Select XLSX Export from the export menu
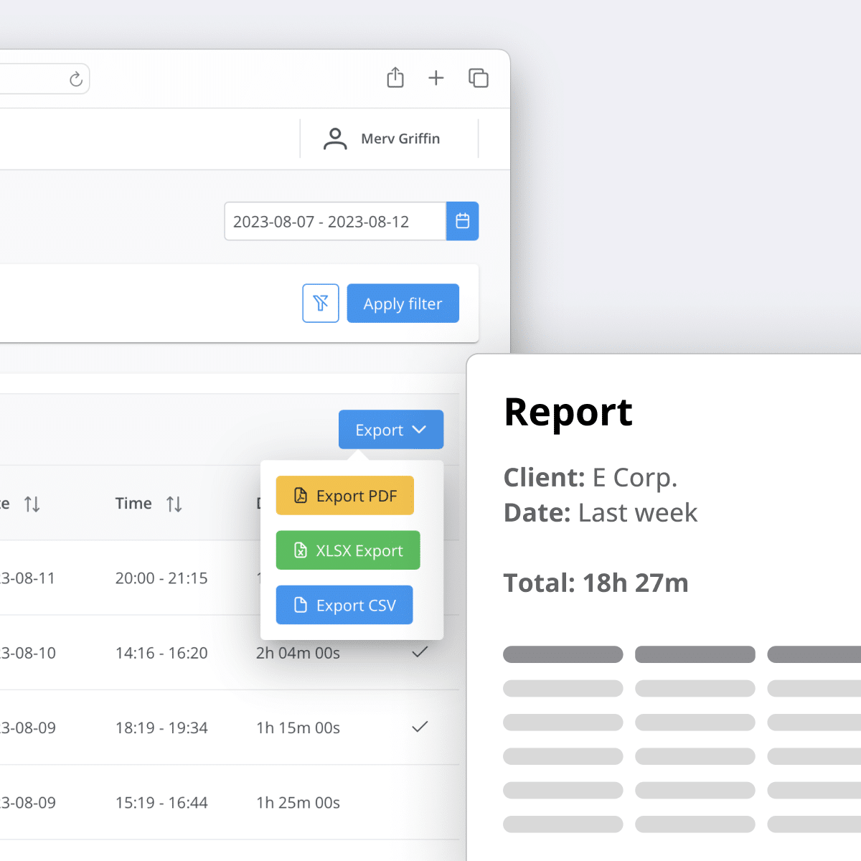The image size is (861, 861). [348, 550]
